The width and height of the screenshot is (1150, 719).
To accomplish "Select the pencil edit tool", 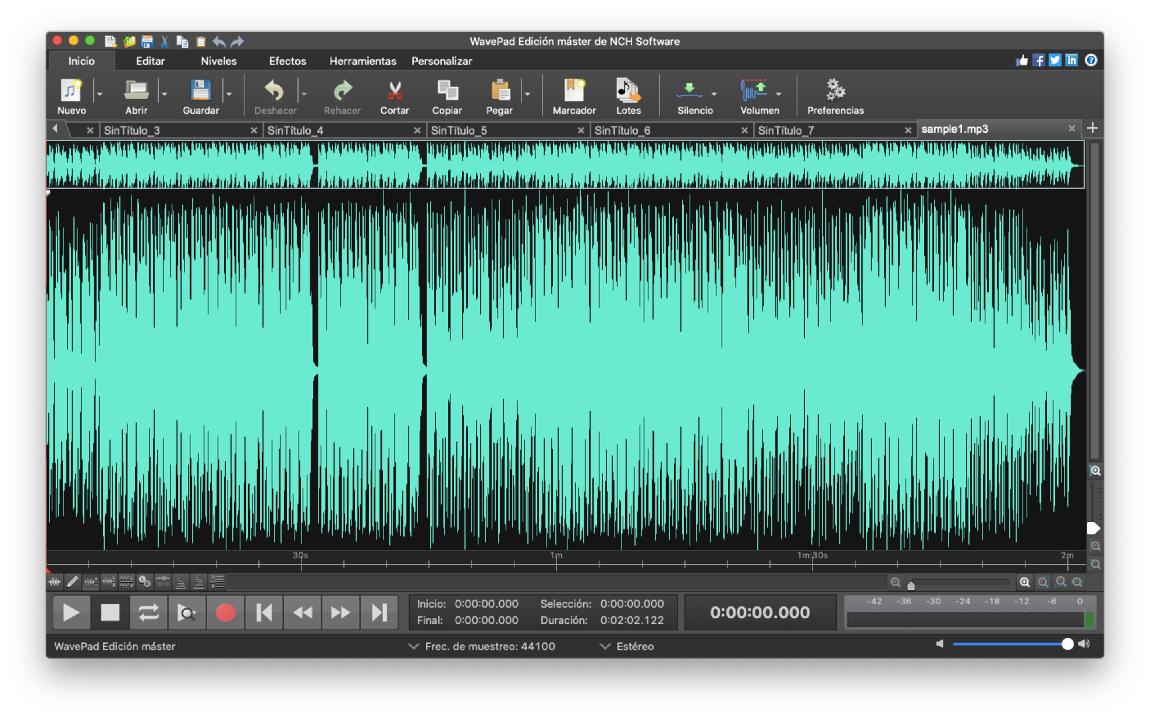I will pos(73,582).
